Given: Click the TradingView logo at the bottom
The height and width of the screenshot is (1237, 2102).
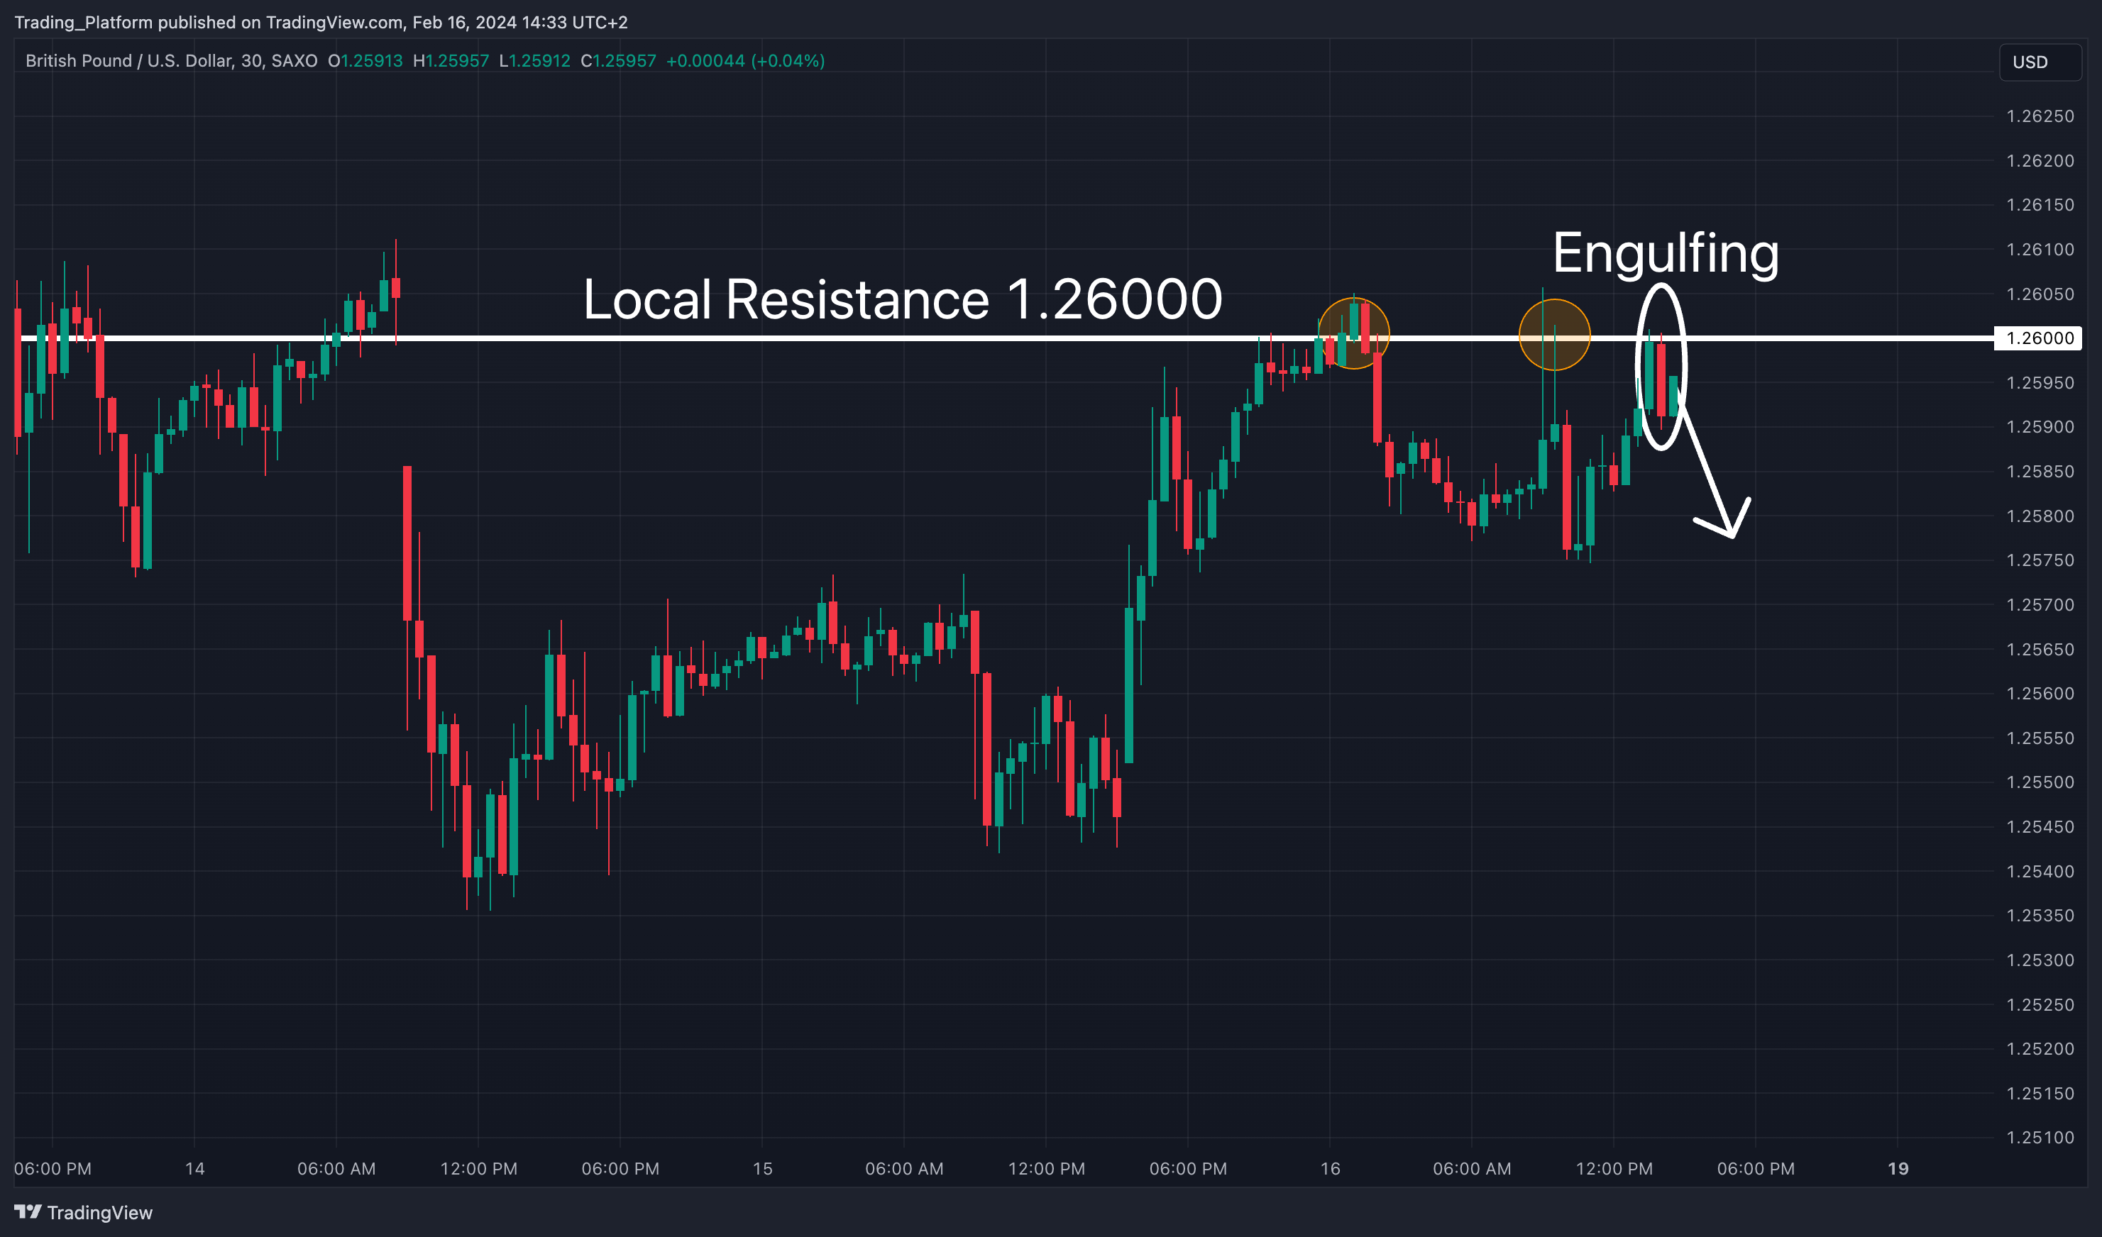Looking at the screenshot, I should [x=84, y=1212].
